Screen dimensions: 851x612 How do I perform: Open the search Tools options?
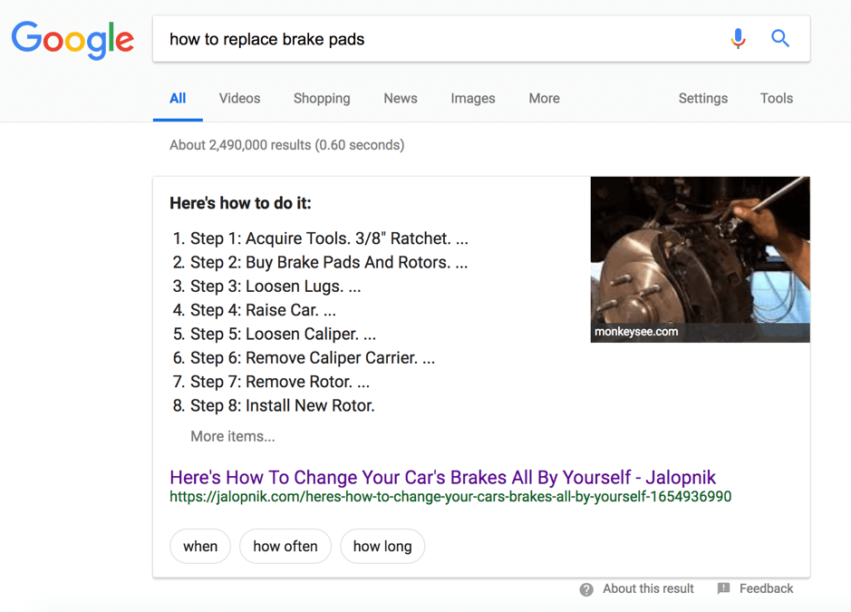(x=776, y=99)
